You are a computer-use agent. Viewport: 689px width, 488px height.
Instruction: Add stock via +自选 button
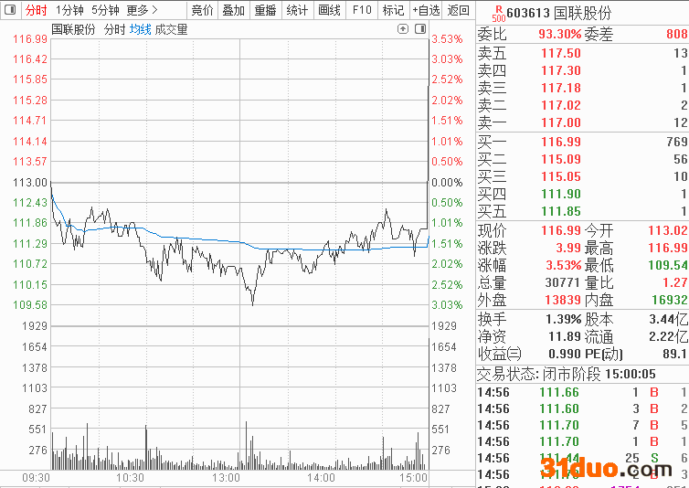pos(426,10)
